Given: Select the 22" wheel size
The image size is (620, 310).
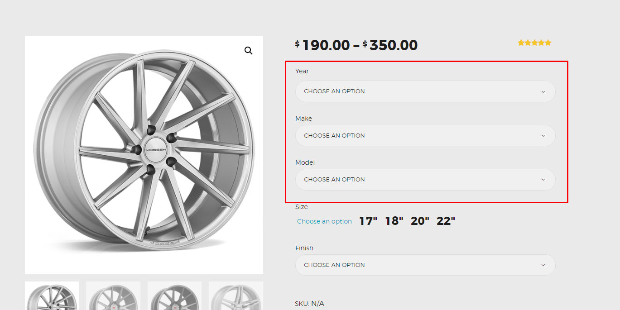Looking at the screenshot, I should (x=446, y=221).
